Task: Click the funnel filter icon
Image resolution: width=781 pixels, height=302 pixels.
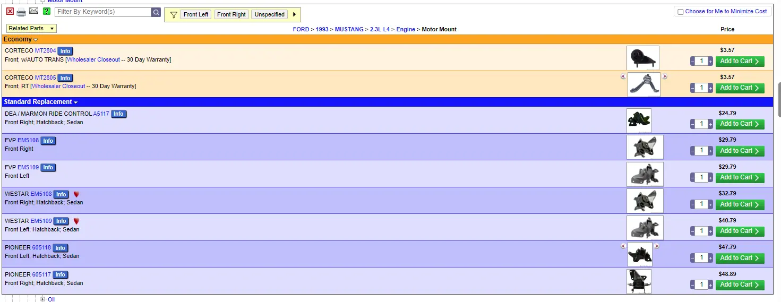Action: (x=174, y=15)
